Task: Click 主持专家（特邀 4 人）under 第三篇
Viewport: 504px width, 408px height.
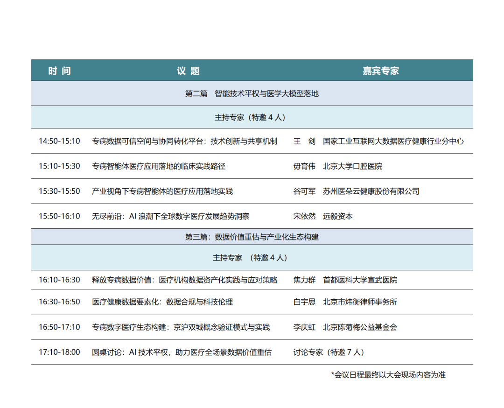Action: (x=250, y=258)
